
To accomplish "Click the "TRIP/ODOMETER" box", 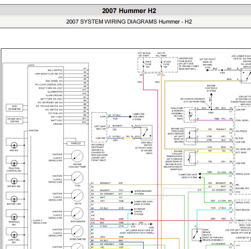I will tap(14, 108).
